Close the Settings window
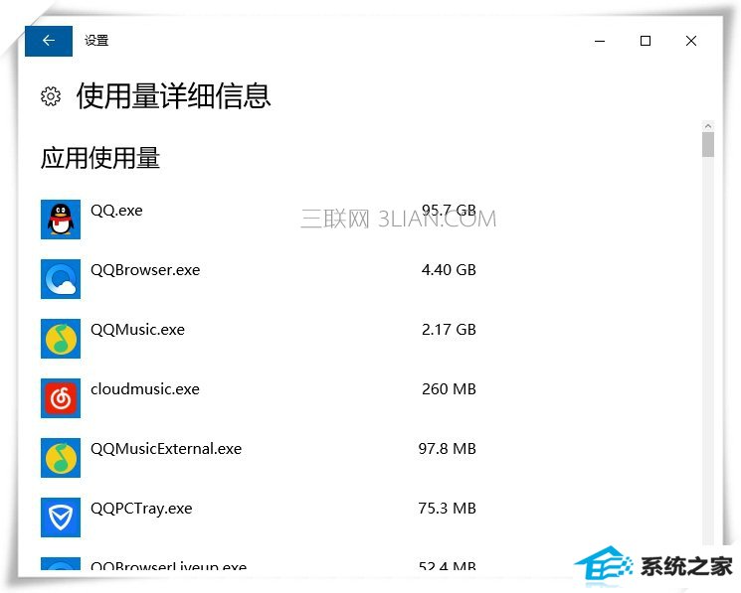Screen dimensions: 741x593 point(691,41)
